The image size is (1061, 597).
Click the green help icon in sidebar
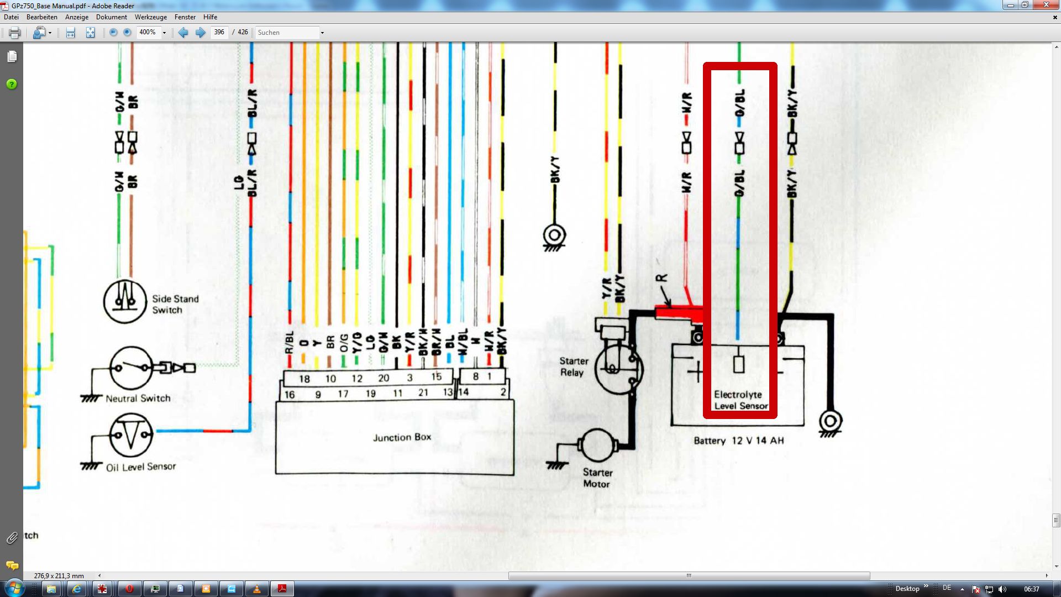click(12, 84)
